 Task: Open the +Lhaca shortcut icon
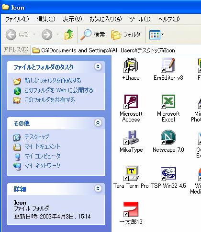tap(131, 65)
